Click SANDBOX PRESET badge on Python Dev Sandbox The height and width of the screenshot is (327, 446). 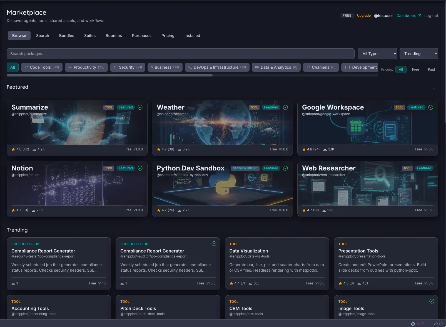[245, 168]
